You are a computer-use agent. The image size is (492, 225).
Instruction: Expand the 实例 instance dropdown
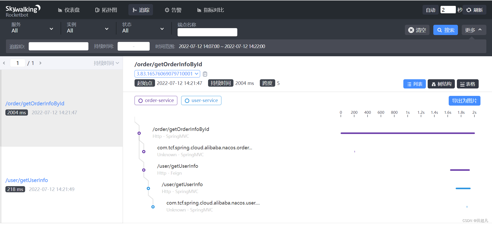(88, 28)
